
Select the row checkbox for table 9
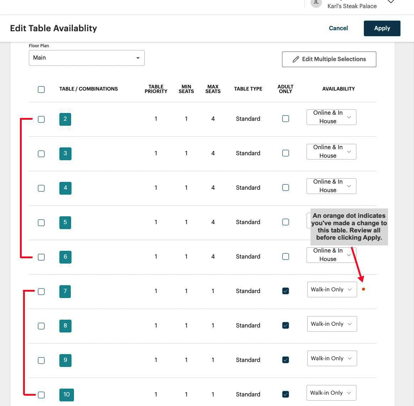[41, 361]
